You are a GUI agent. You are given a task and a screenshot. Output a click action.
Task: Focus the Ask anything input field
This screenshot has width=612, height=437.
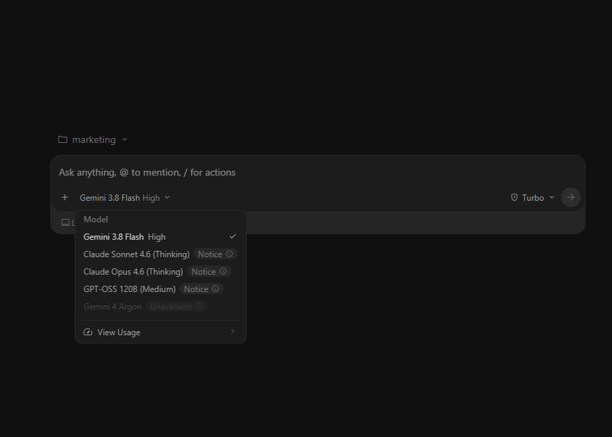(x=318, y=172)
